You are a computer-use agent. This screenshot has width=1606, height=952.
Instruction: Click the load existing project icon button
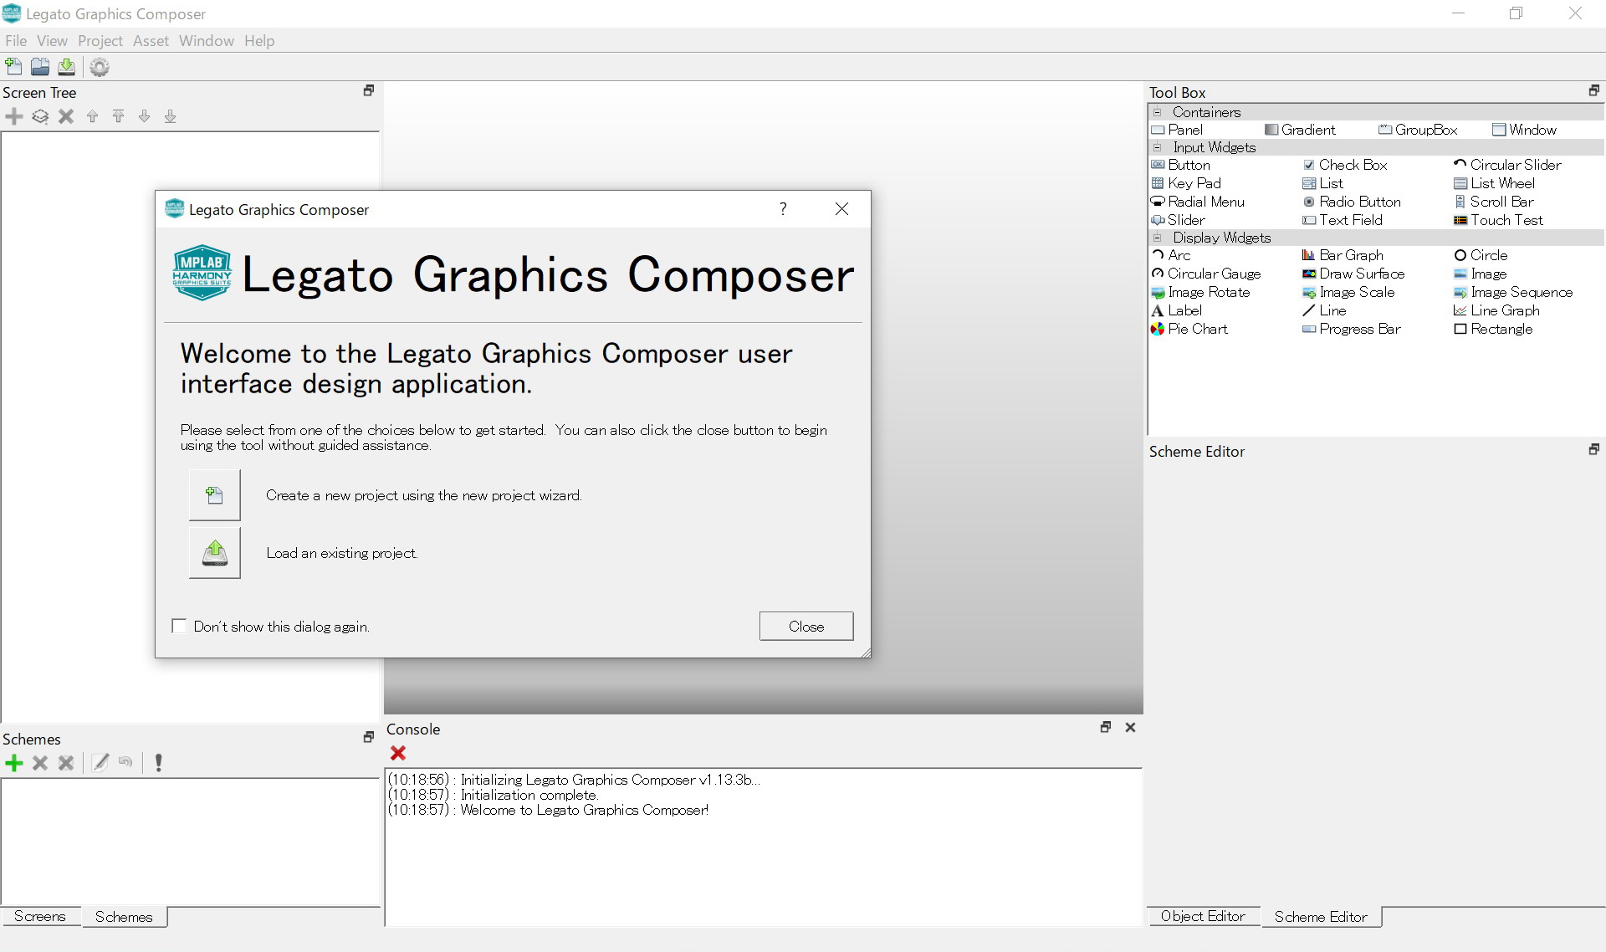point(214,553)
